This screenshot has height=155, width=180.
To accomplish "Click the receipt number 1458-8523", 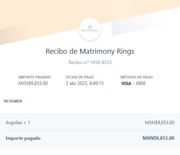I will (101, 62).
